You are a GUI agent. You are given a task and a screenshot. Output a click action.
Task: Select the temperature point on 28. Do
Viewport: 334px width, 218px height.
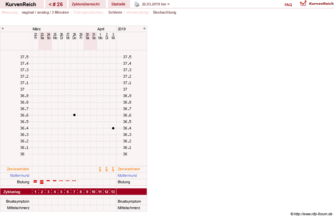pos(74,115)
